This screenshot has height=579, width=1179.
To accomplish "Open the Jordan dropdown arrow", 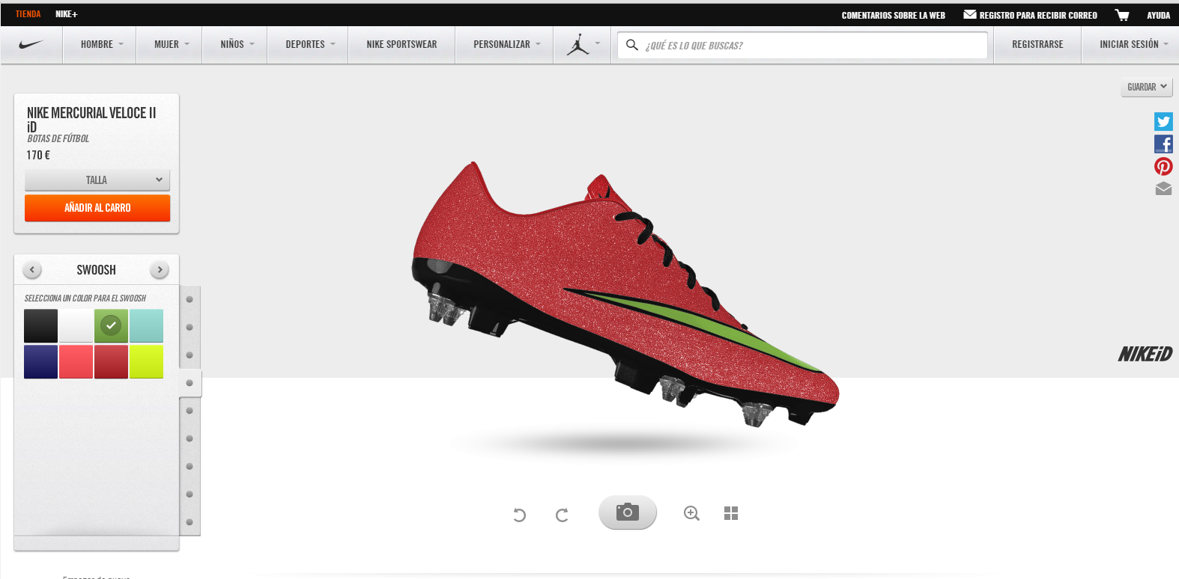I will click(598, 44).
